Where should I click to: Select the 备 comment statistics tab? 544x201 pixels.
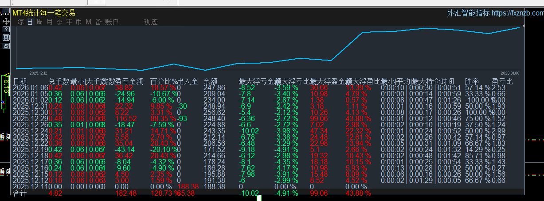(x=98, y=22)
